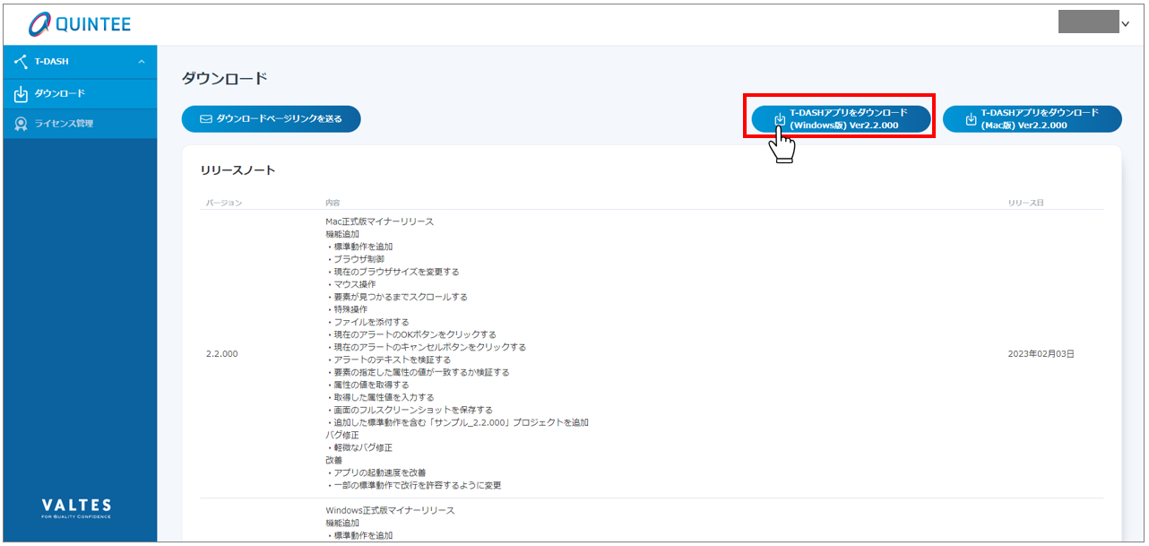The height and width of the screenshot is (546, 1149).
Task: Select ダウンロード in the sidebar menu
Action: [x=60, y=94]
